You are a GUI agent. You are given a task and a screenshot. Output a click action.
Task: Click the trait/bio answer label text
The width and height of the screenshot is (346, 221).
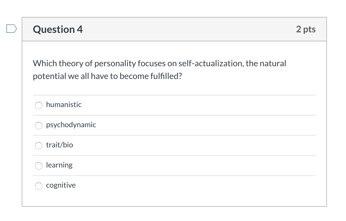coord(59,145)
